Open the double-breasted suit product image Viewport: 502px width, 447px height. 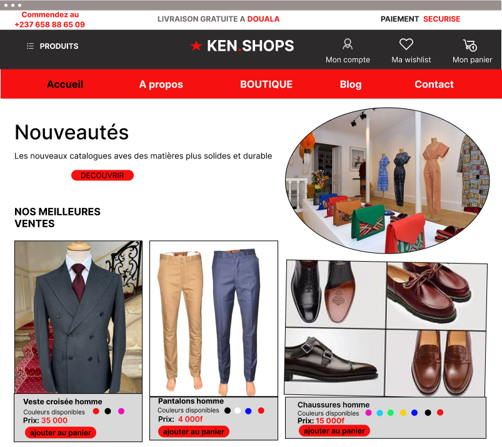tap(78, 317)
